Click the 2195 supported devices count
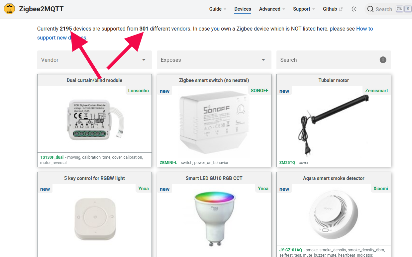The image size is (412, 257). (x=66, y=29)
